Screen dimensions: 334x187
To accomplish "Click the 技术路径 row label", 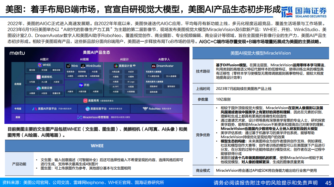I will click(203, 71).
